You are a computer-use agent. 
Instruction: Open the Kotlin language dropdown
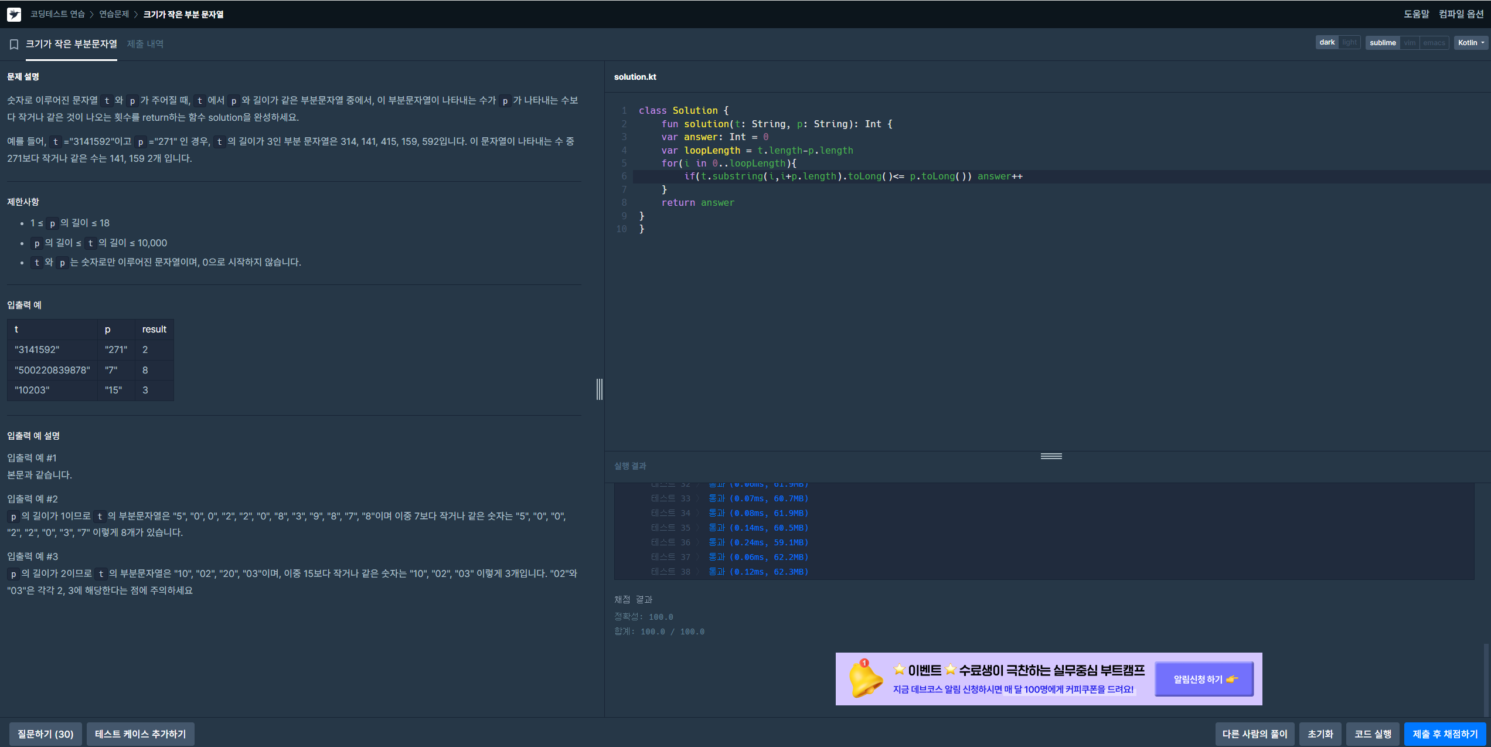(x=1470, y=43)
